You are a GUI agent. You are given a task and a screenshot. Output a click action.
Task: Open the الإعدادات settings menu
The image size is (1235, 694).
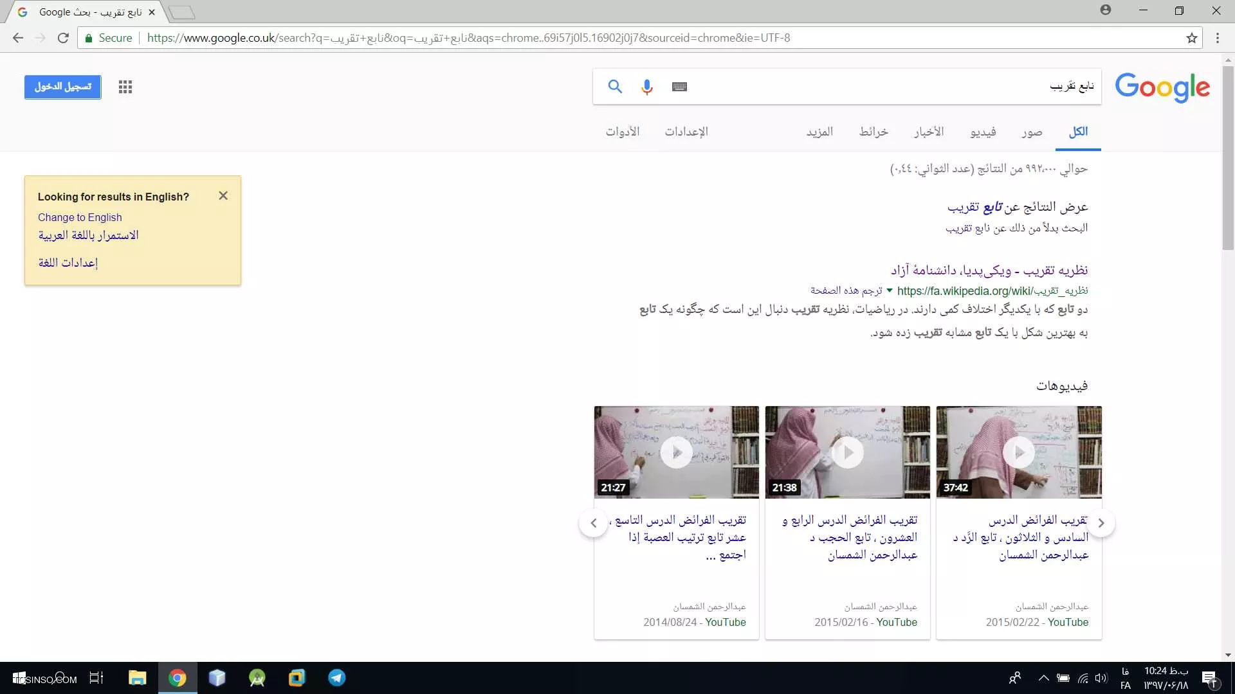[686, 132]
